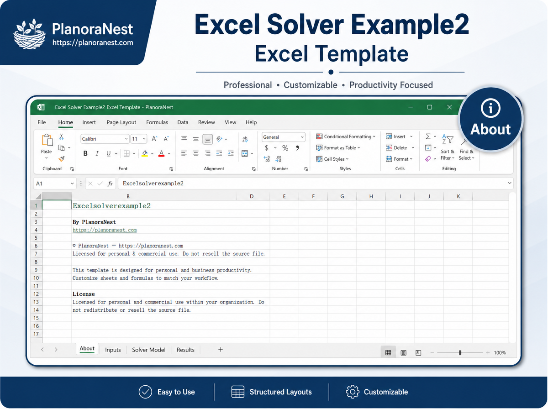Open the font color dropdown arrow
The height and width of the screenshot is (409, 548).
(169, 154)
